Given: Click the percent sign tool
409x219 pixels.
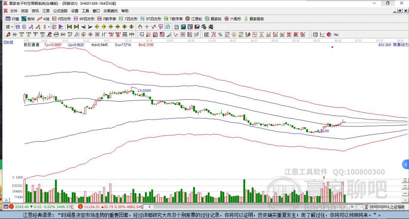Looking at the screenshot, I should coord(220,34).
